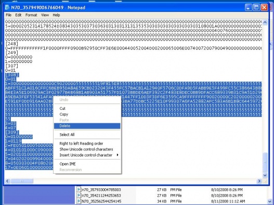Click the vertical scrollbar up arrow
The width and height of the screenshot is (274, 205).
pyautogui.click(x=265, y=22)
